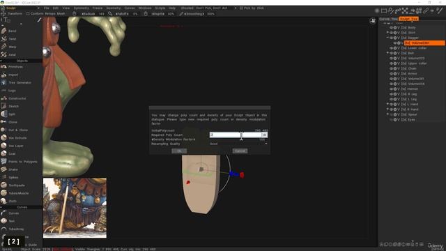The height and width of the screenshot is (251, 446).
Task: Hide the Skirt layer via eye icon
Action: [391, 33]
